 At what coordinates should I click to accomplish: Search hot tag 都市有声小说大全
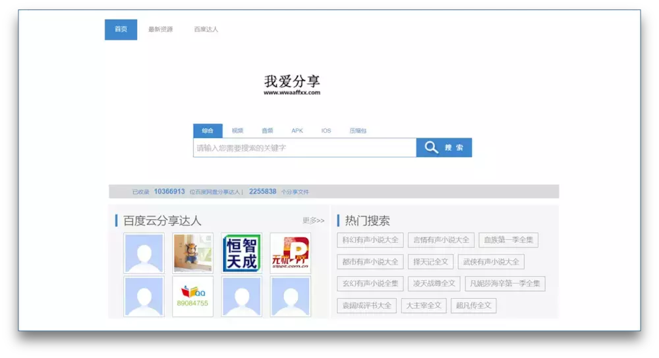pos(370,262)
